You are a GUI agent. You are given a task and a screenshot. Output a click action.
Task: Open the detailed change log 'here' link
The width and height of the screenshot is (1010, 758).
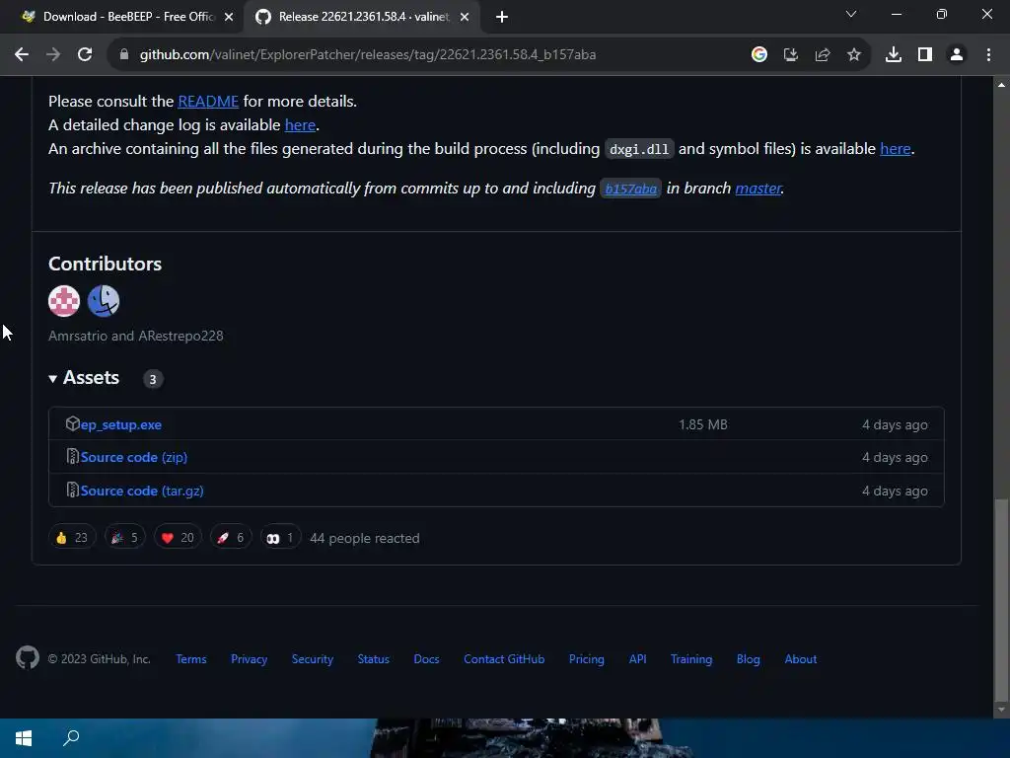pos(300,125)
